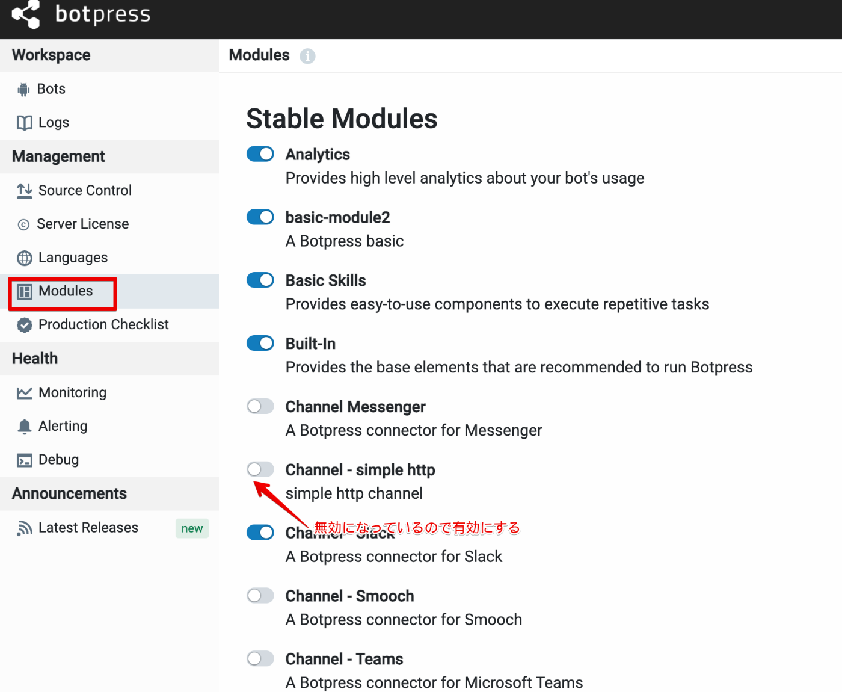Click the Source Control arrows icon
The image size is (842, 692).
tap(25, 191)
